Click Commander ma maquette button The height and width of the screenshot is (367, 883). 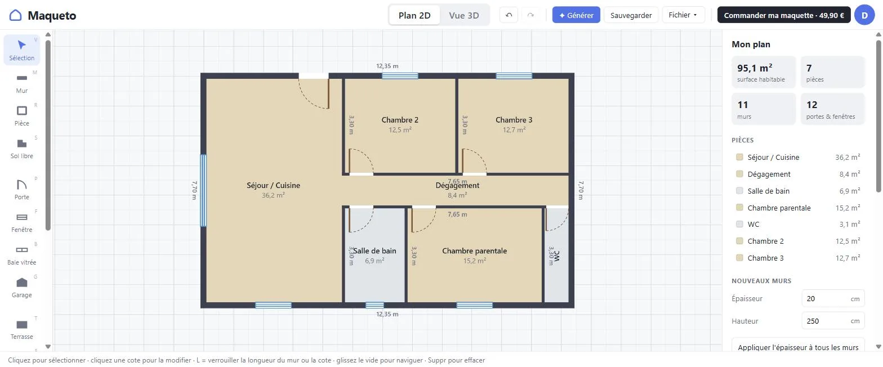(784, 15)
